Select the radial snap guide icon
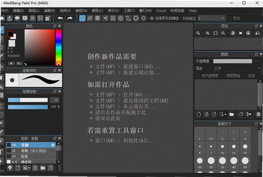This screenshot has height=177, width=263. (113, 18)
